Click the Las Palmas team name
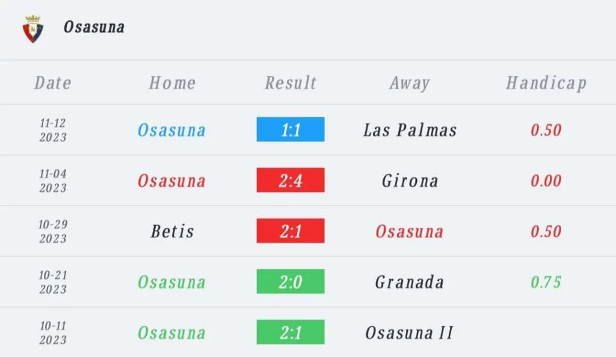616x357 pixels. (410, 130)
